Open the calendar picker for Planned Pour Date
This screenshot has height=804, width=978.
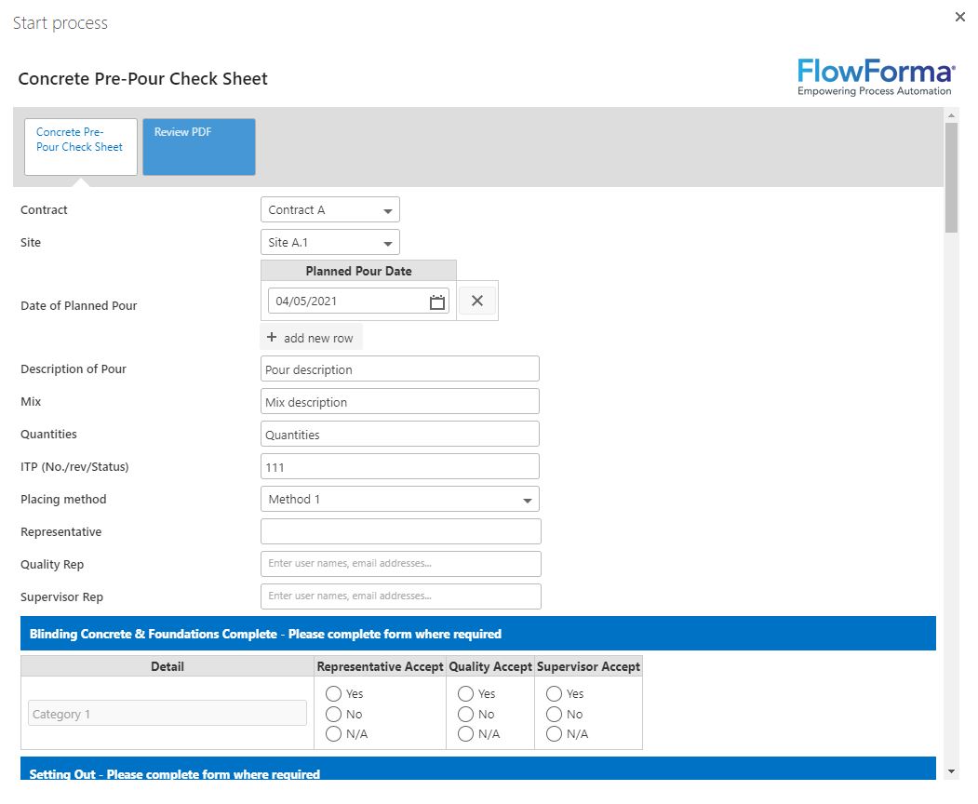tap(436, 301)
